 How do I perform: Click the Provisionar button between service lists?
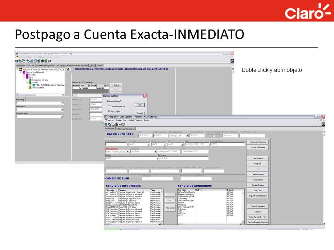click(x=170, y=208)
